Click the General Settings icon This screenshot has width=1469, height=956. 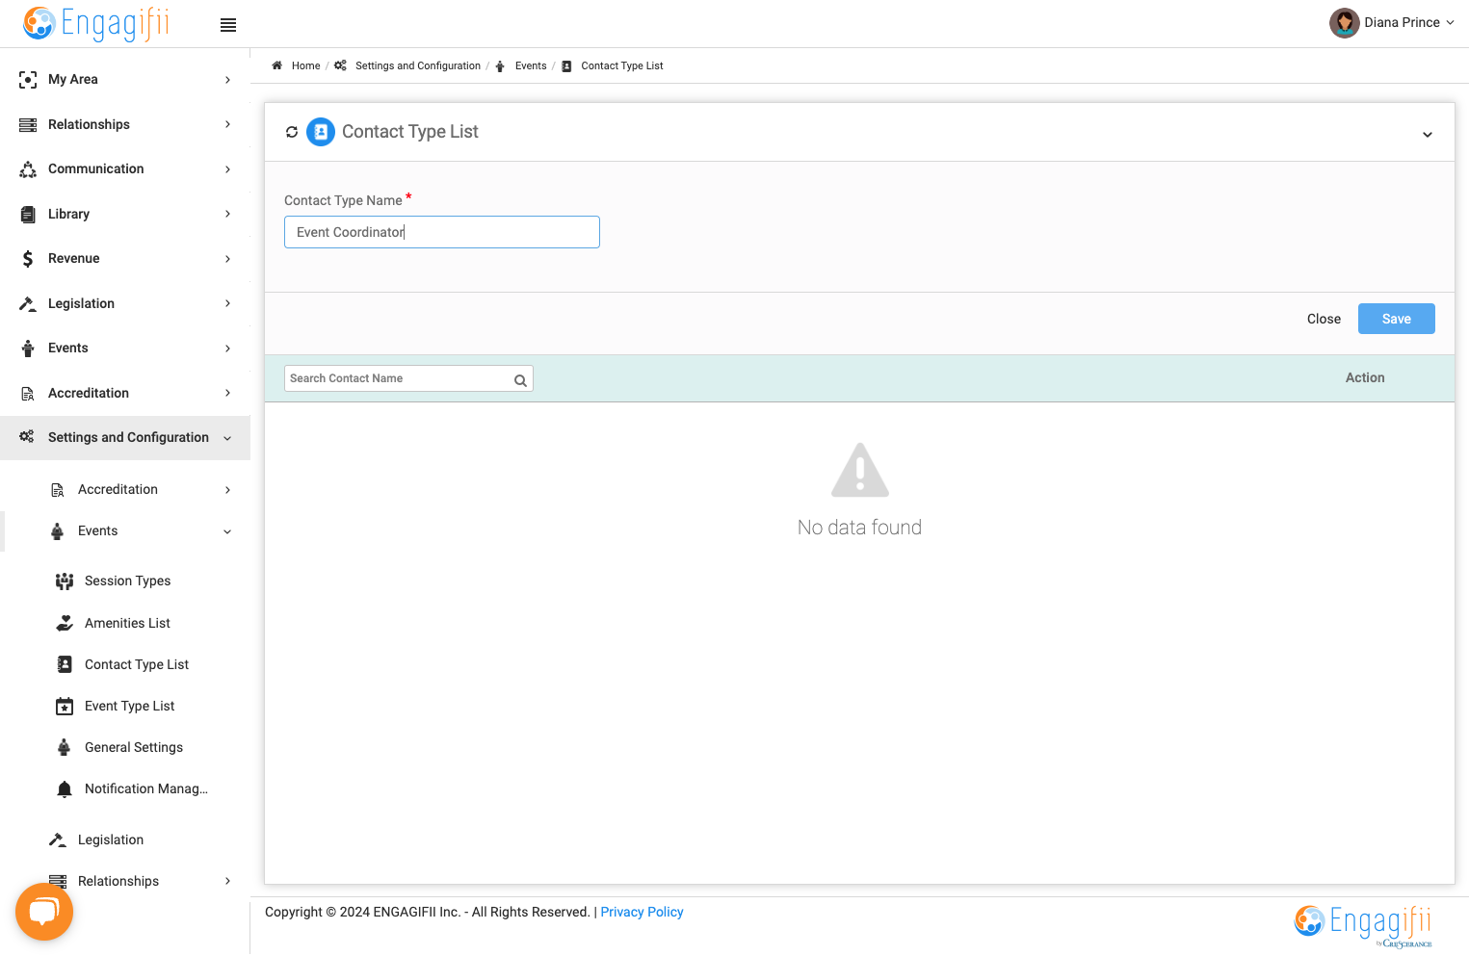65,748
